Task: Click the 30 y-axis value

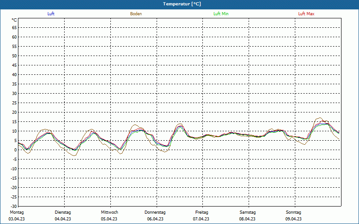Action: point(14,93)
